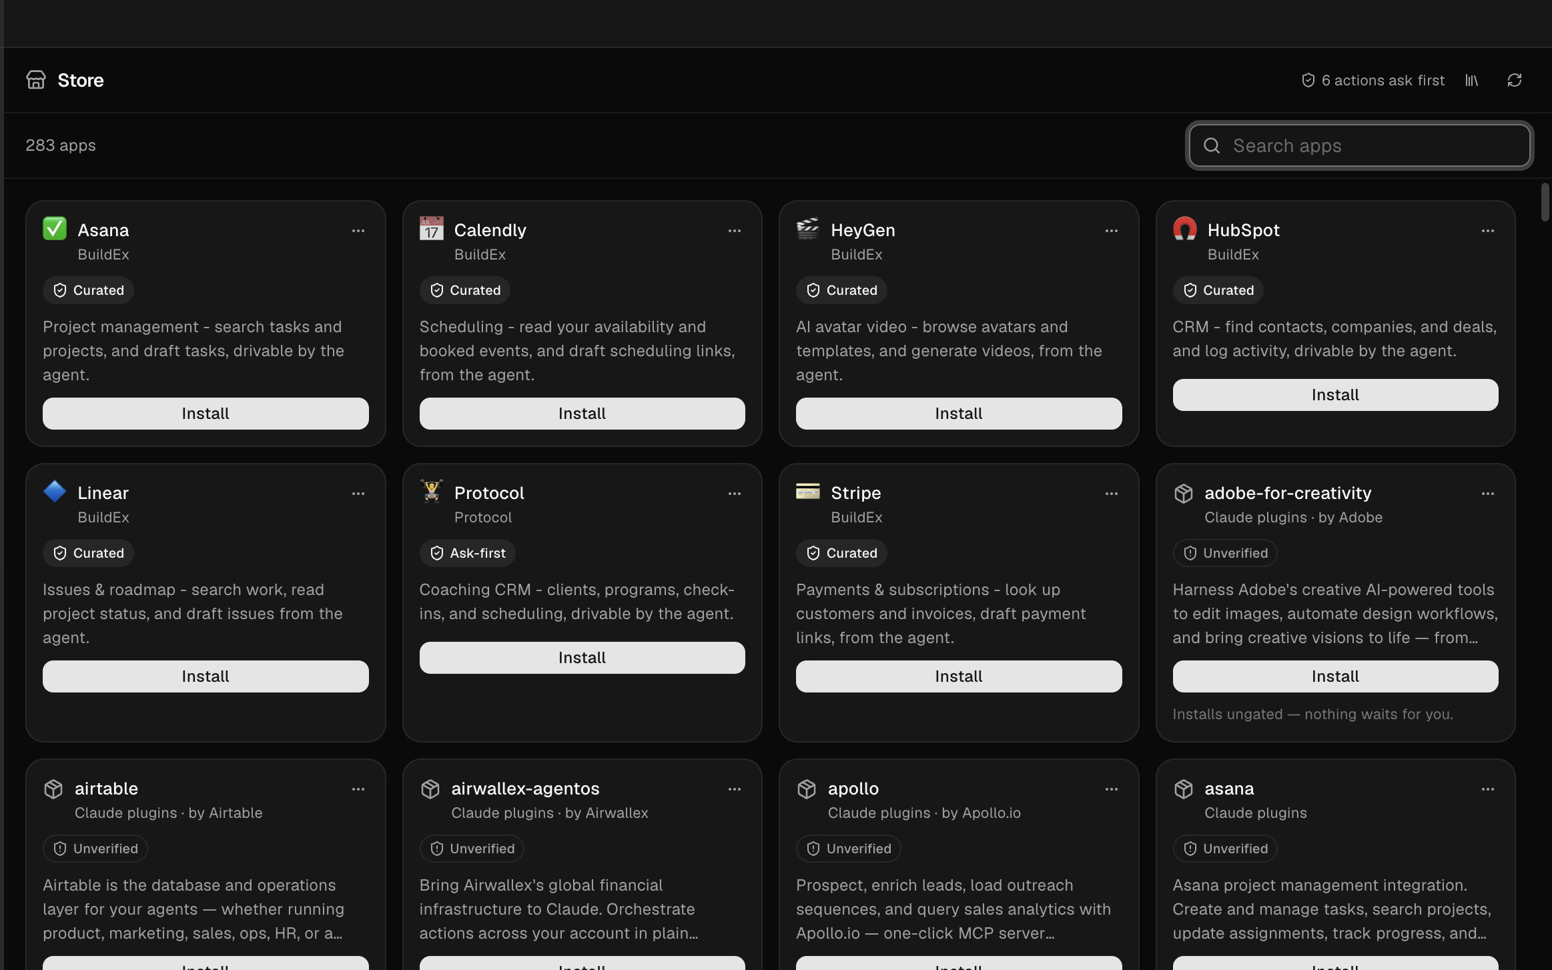
Task: Open more options menu on Asana card
Action: pos(358,231)
